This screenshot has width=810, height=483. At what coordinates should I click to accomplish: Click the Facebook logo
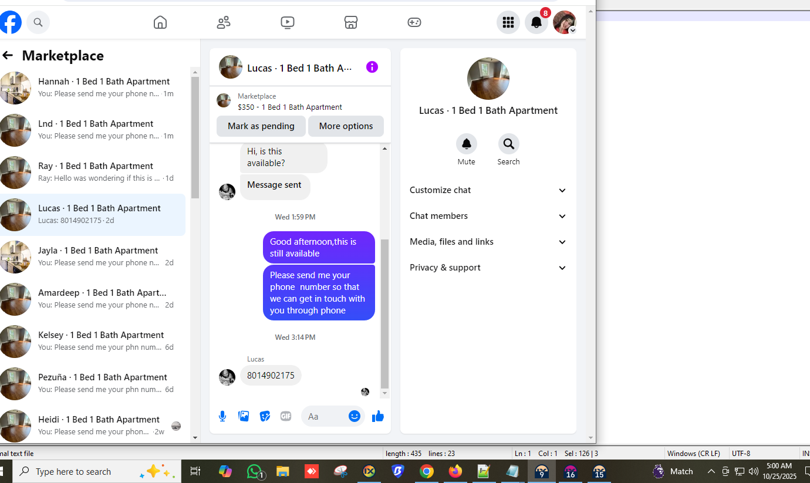point(11,22)
